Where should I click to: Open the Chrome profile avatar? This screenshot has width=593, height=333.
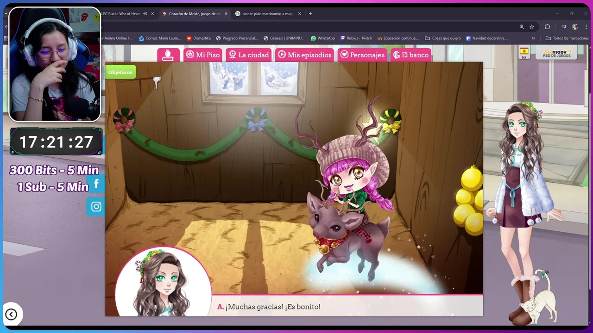tap(575, 27)
